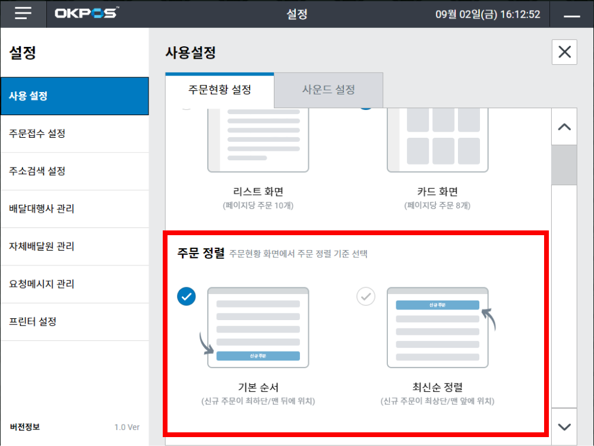This screenshot has height=446, width=594.
Task: Click the vertical scrollbar thumb
Action: click(x=564, y=165)
